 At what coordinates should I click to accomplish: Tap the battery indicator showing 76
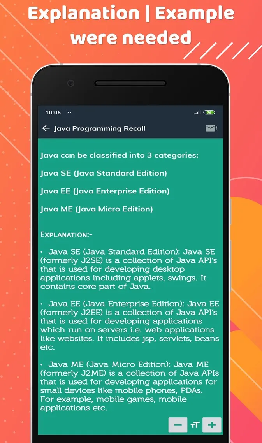209,113
